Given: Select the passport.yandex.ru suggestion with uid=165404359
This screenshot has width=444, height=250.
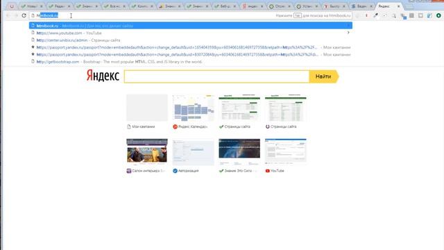Looking at the screenshot, I should point(191,47).
